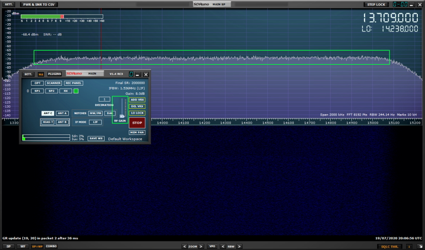The image size is (425, 250).
Task: Open the SCANNER panel
Action: pos(53,83)
